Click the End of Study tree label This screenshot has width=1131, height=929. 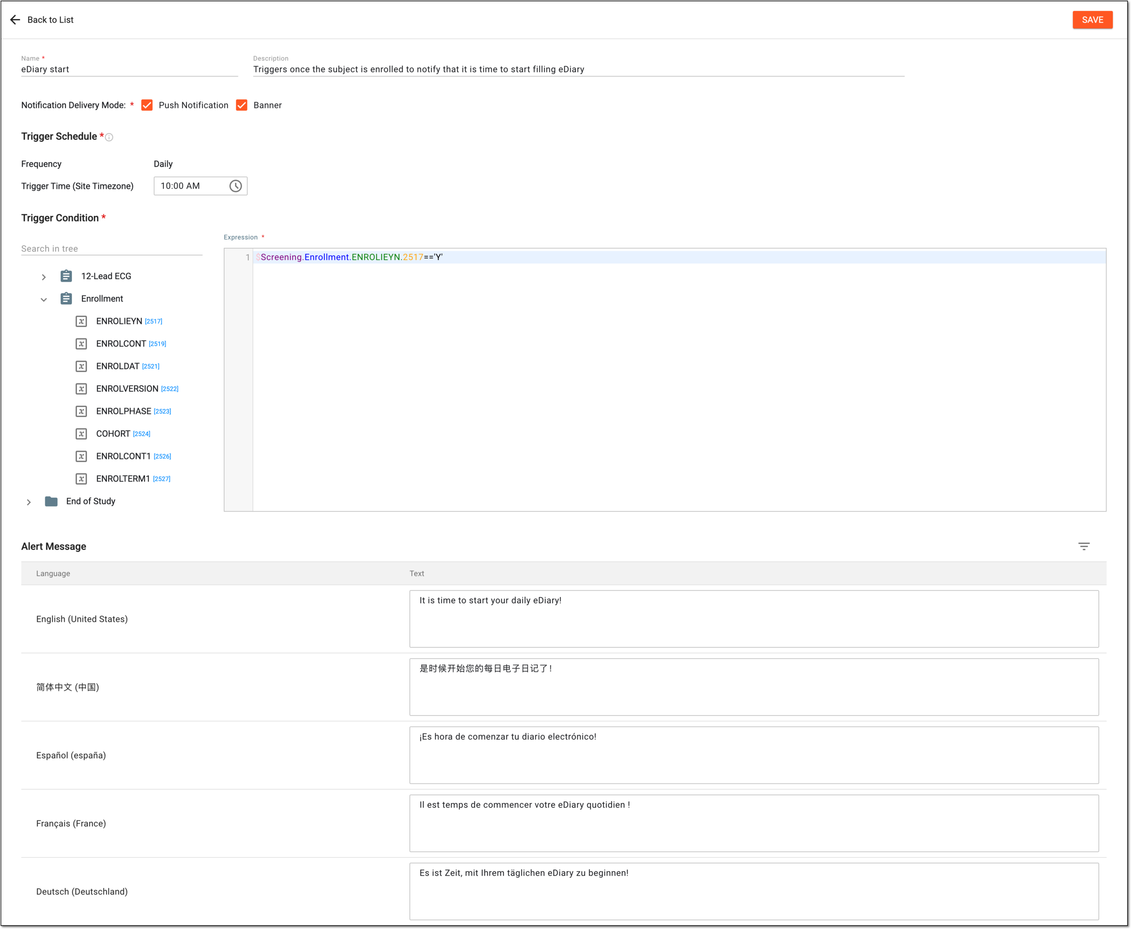(x=91, y=502)
